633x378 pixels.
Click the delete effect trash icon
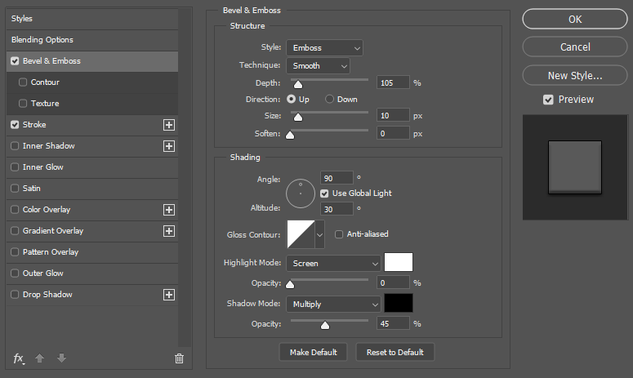[x=180, y=358]
